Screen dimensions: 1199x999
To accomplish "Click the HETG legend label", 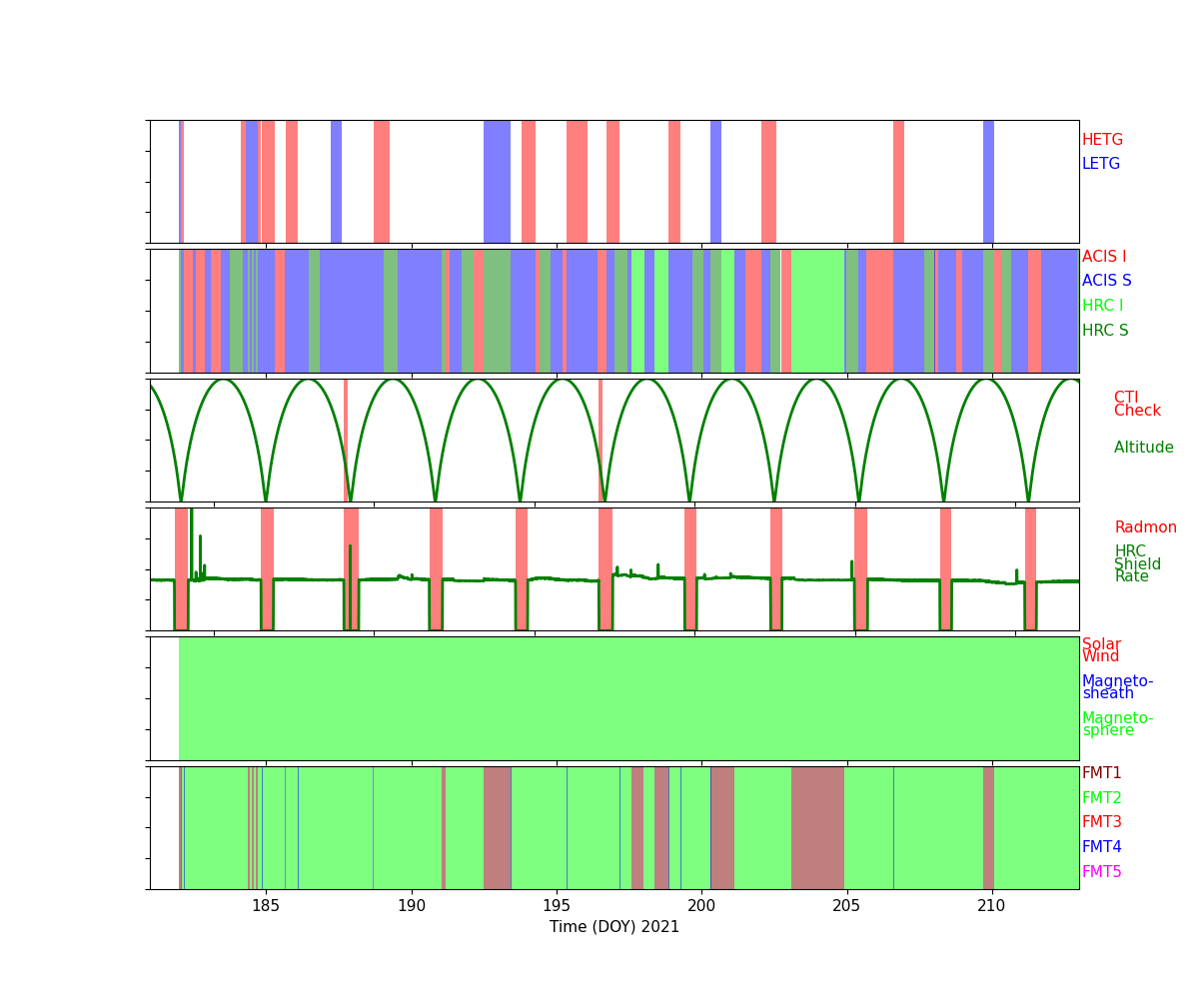I will coord(1102,140).
